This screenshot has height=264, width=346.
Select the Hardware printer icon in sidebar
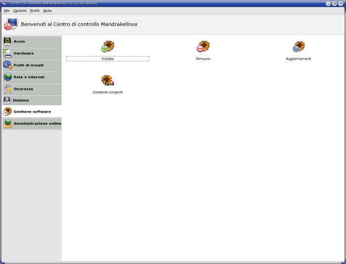pyautogui.click(x=7, y=53)
